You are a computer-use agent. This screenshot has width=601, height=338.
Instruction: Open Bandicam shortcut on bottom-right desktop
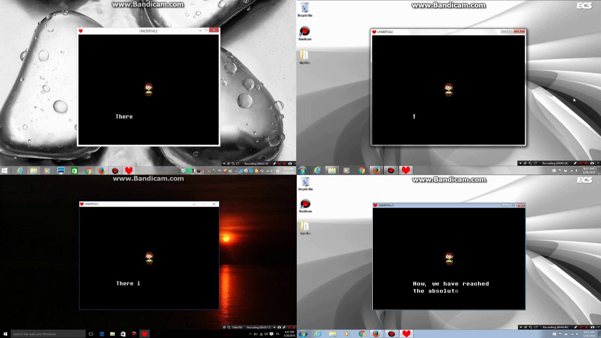pos(305,206)
